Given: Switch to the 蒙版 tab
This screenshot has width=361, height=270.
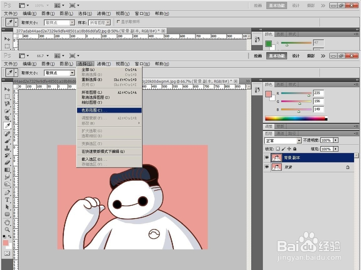Looking at the screenshot, I should [x=280, y=126].
